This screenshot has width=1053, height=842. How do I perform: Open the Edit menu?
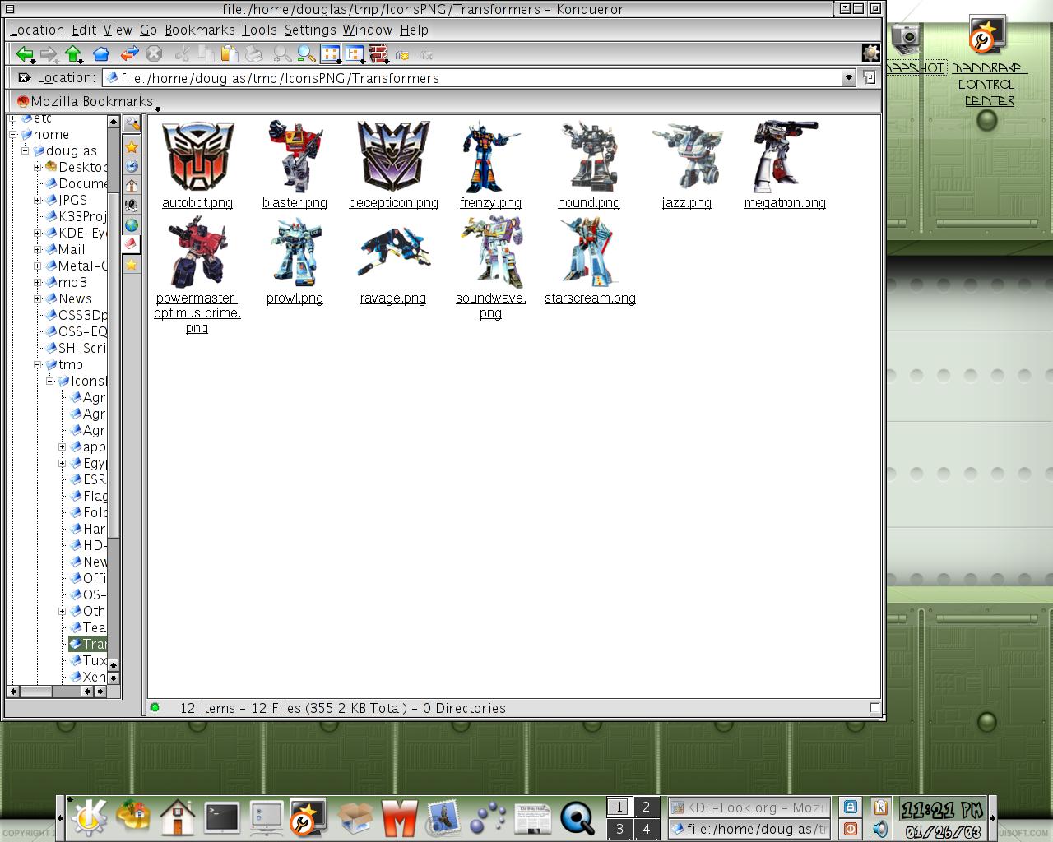pyautogui.click(x=84, y=30)
